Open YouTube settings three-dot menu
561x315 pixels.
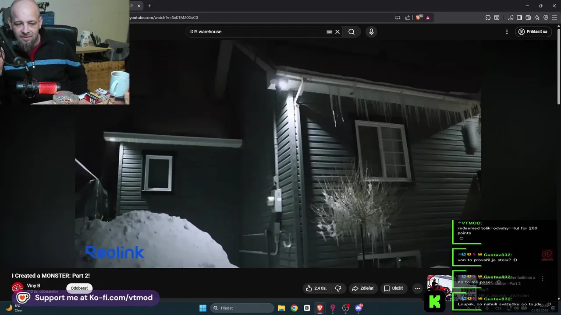[507, 32]
